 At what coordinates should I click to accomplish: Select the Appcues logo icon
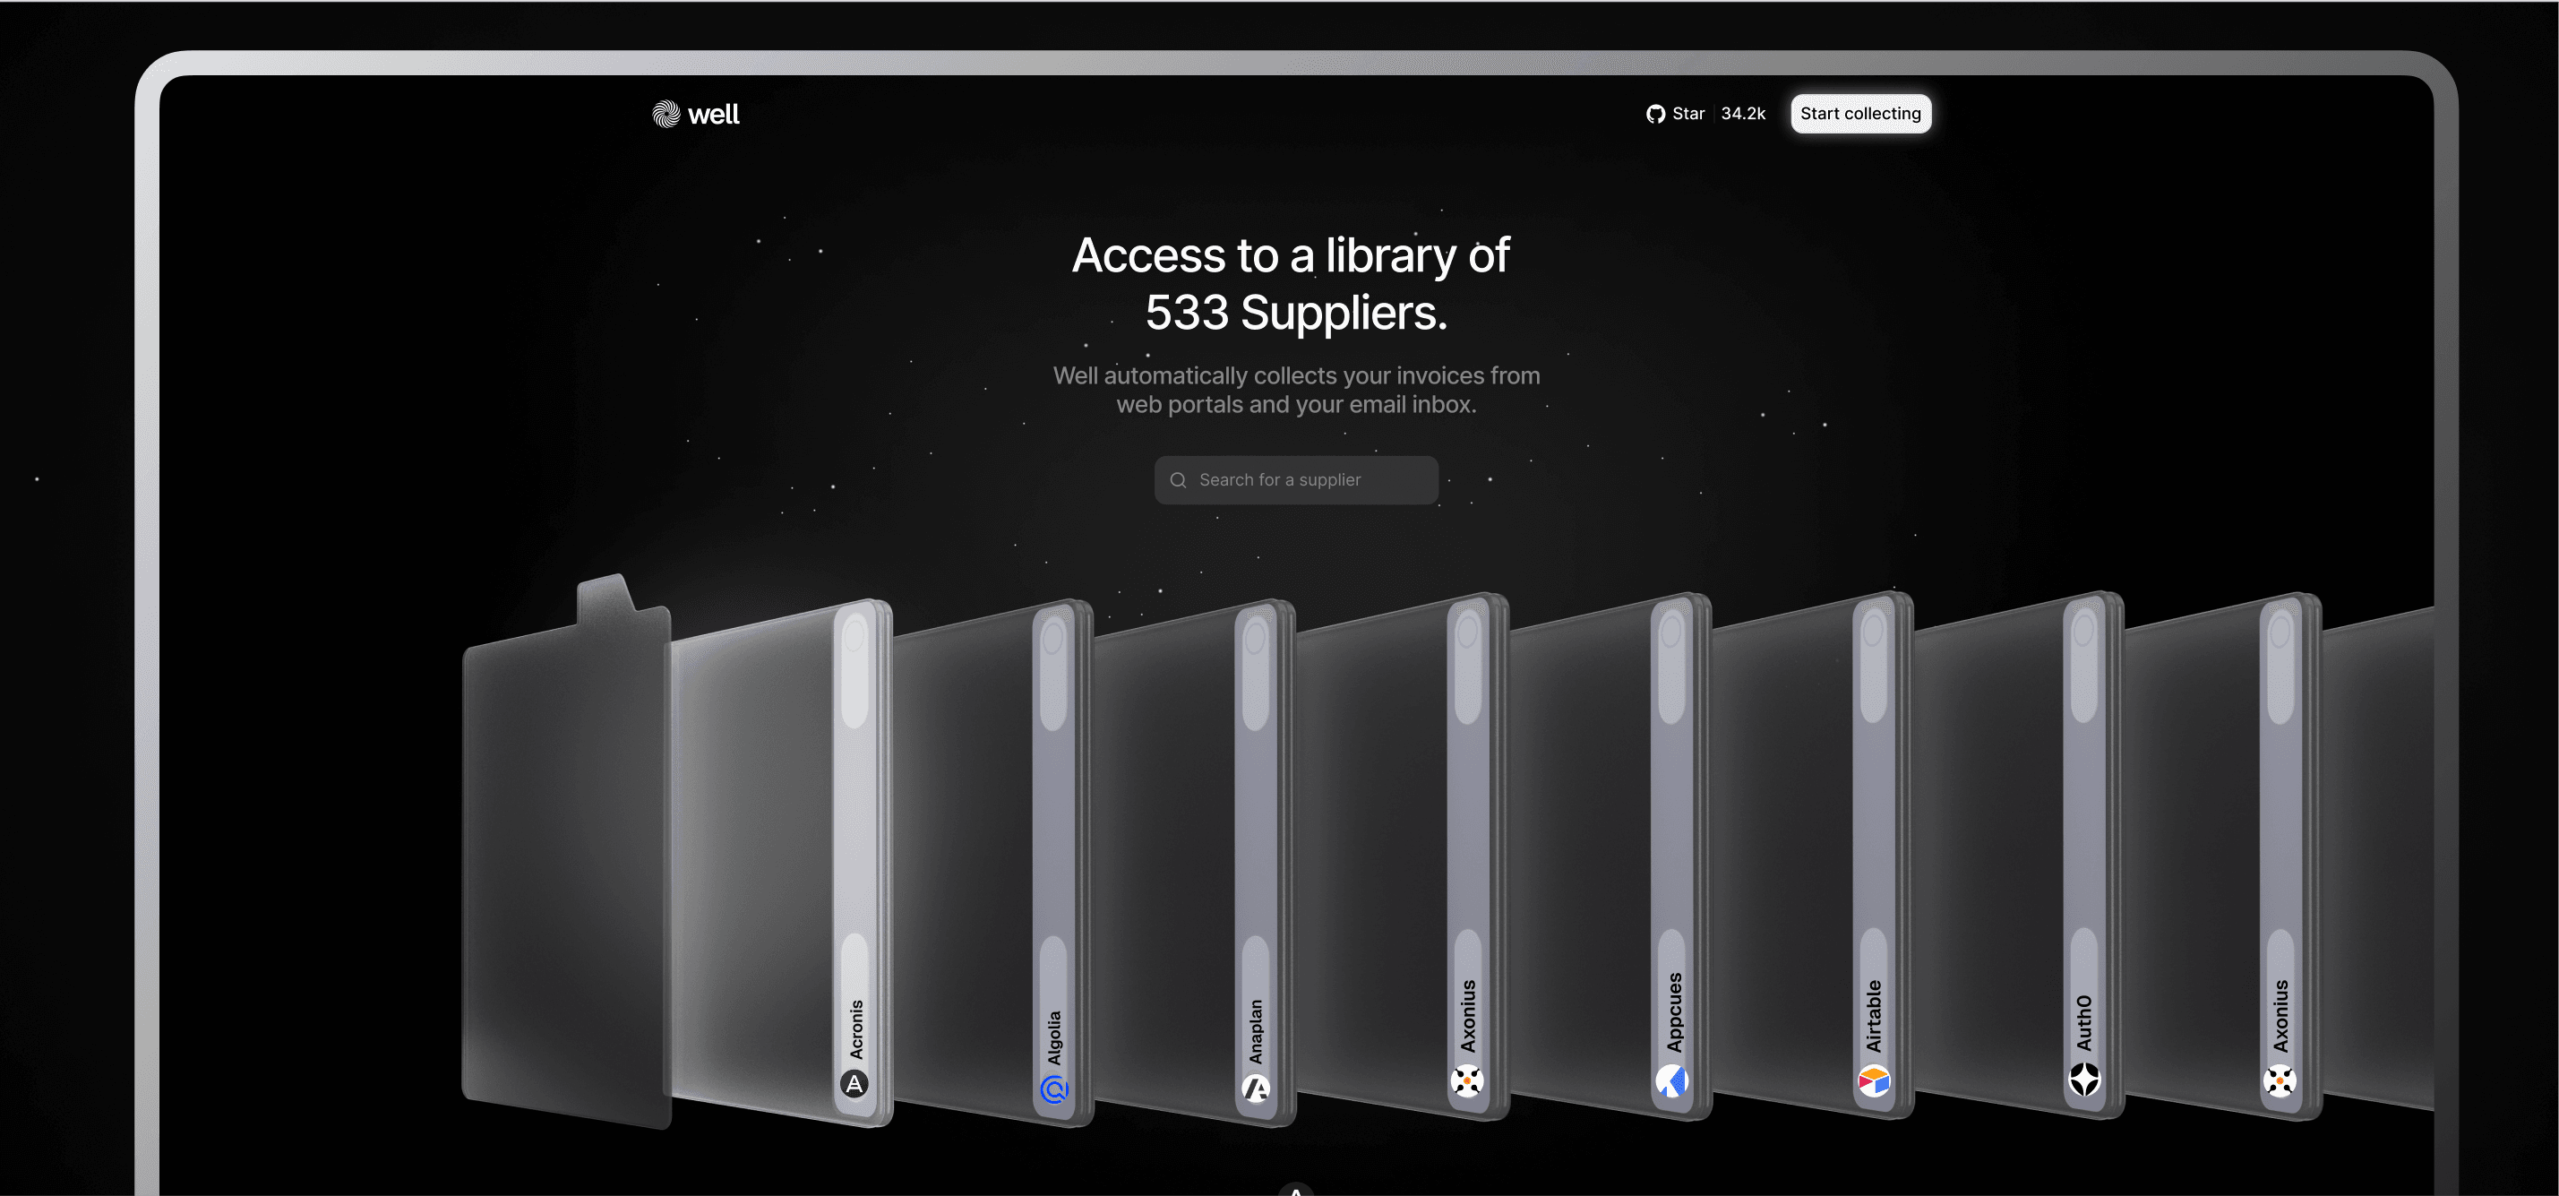coord(1672,1080)
